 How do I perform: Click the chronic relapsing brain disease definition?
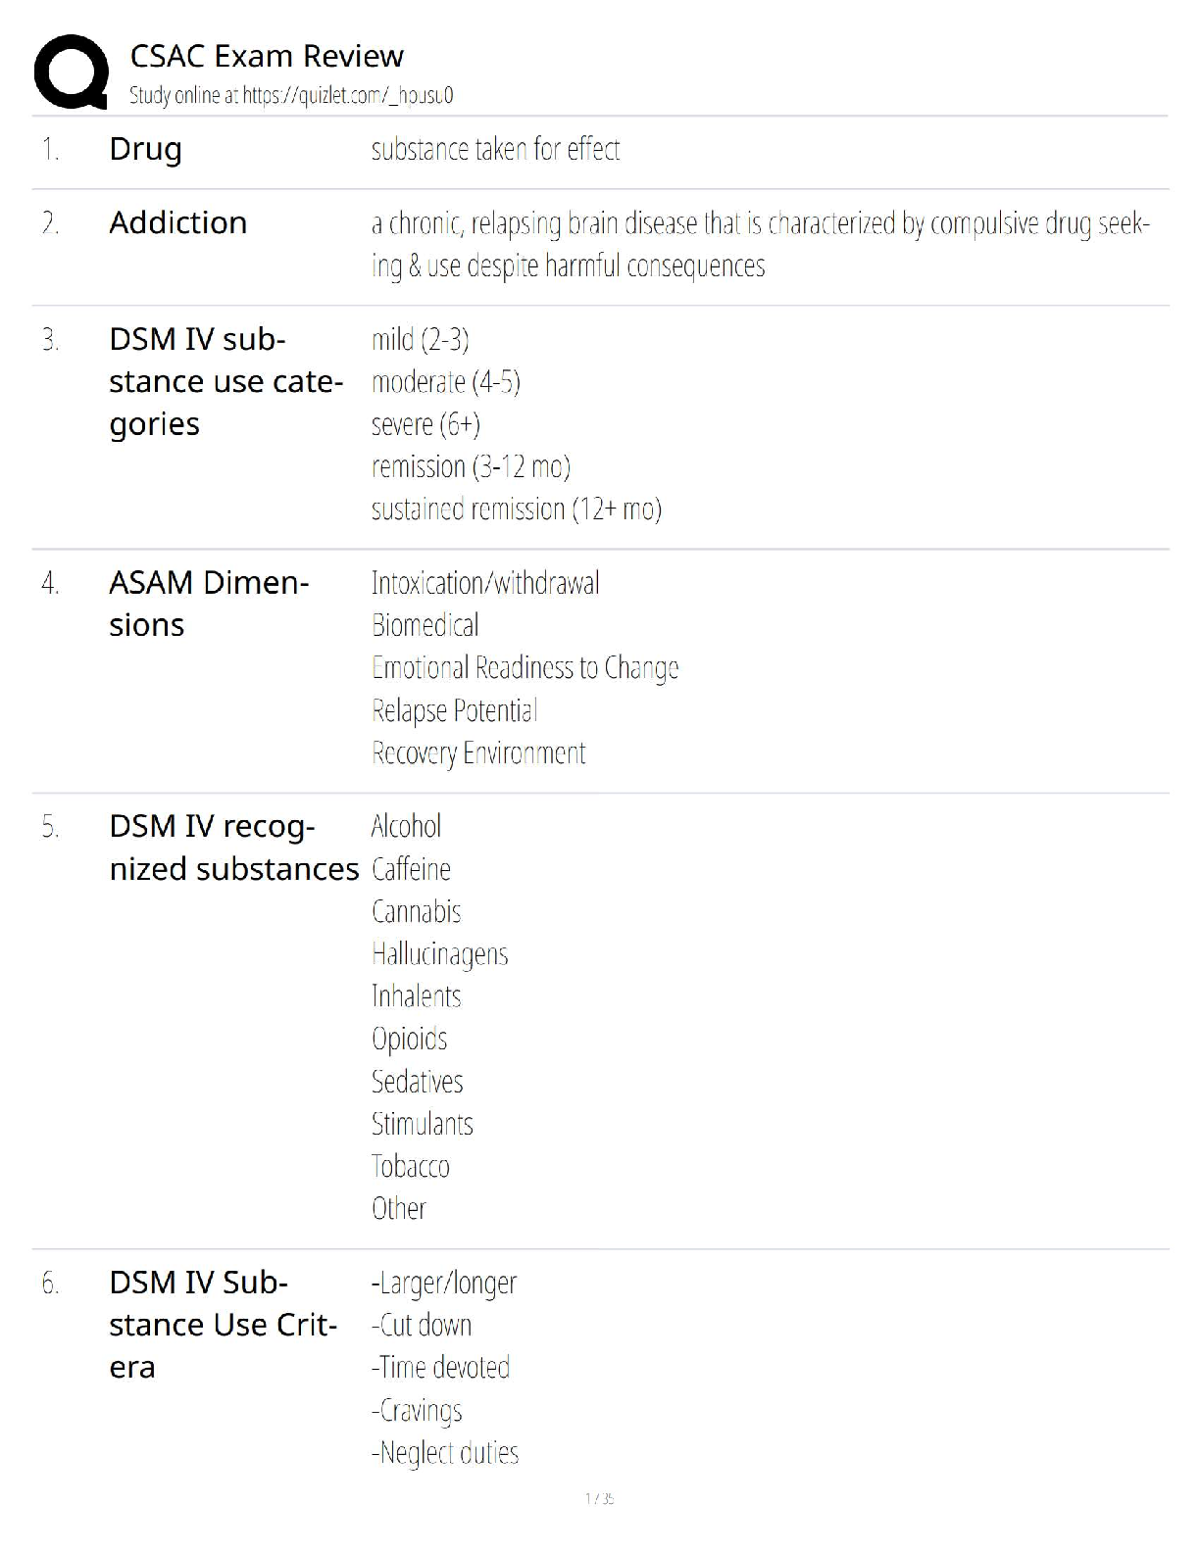(760, 245)
